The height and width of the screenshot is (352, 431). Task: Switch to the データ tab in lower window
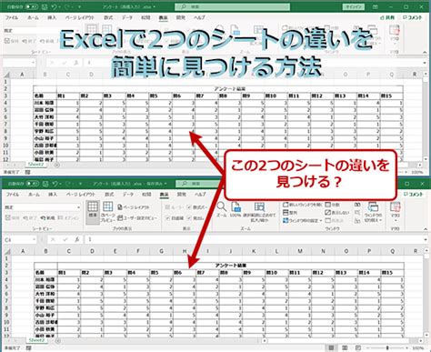point(128,195)
